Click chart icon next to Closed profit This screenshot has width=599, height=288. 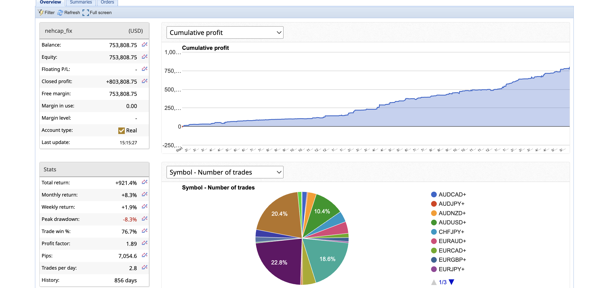pos(145,81)
